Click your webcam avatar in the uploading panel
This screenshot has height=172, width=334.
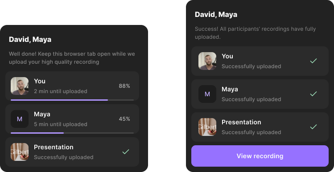pos(20,86)
